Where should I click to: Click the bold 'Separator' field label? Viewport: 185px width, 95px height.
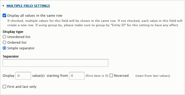coord(11,56)
